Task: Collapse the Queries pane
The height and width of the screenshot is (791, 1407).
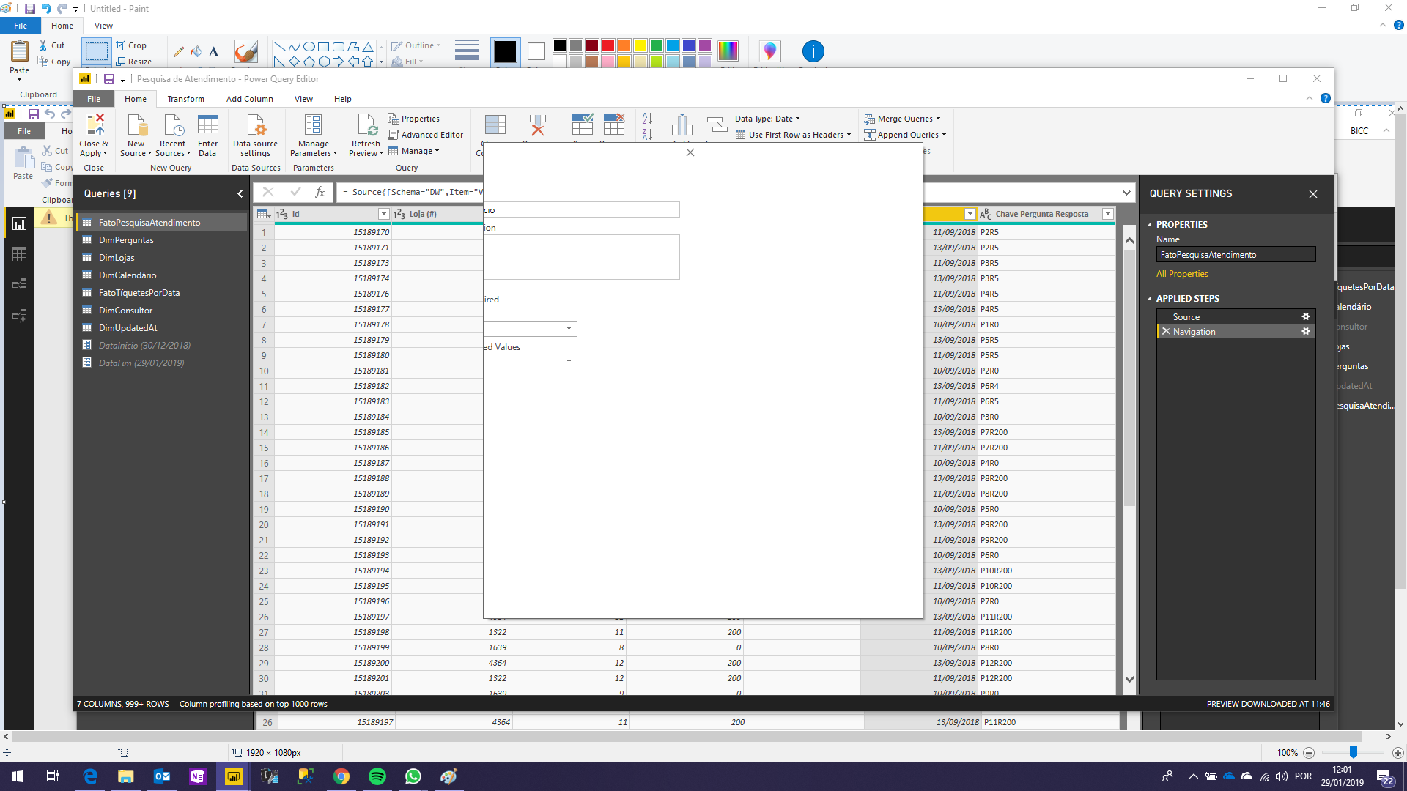Action: pyautogui.click(x=240, y=193)
